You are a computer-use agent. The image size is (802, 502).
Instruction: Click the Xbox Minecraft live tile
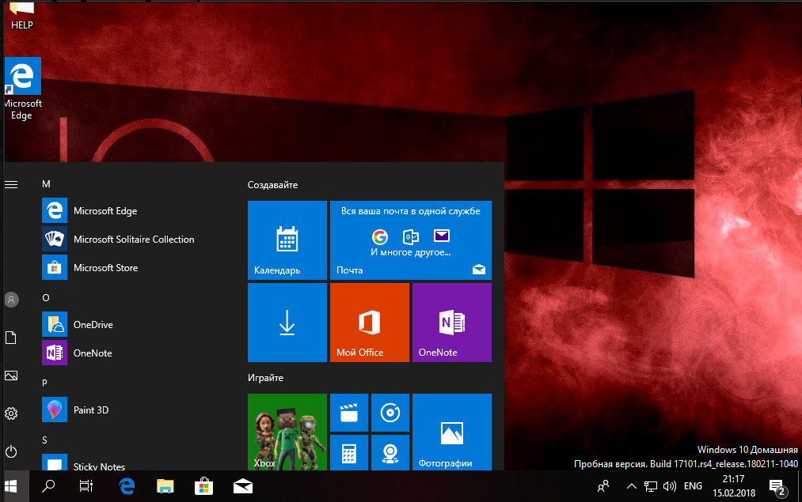287,432
